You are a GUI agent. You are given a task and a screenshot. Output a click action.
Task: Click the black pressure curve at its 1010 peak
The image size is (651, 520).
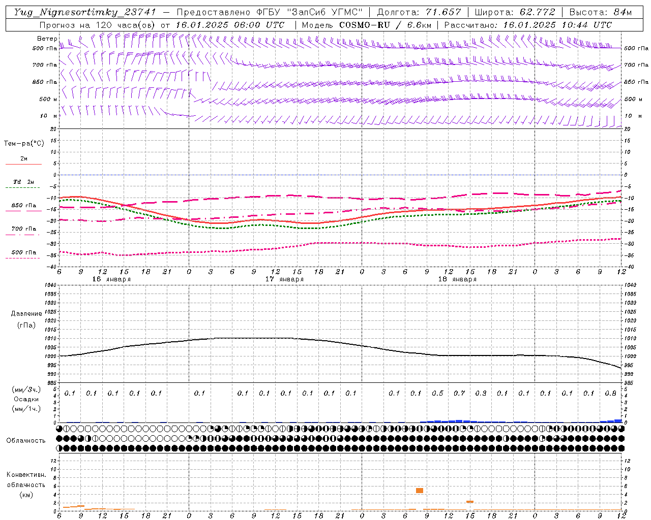click(x=254, y=338)
